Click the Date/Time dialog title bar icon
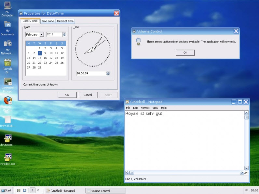Viewport: 259px width, 194px height. click(21, 13)
